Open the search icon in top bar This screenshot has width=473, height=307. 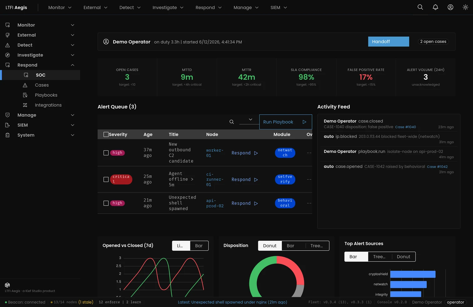(420, 7)
